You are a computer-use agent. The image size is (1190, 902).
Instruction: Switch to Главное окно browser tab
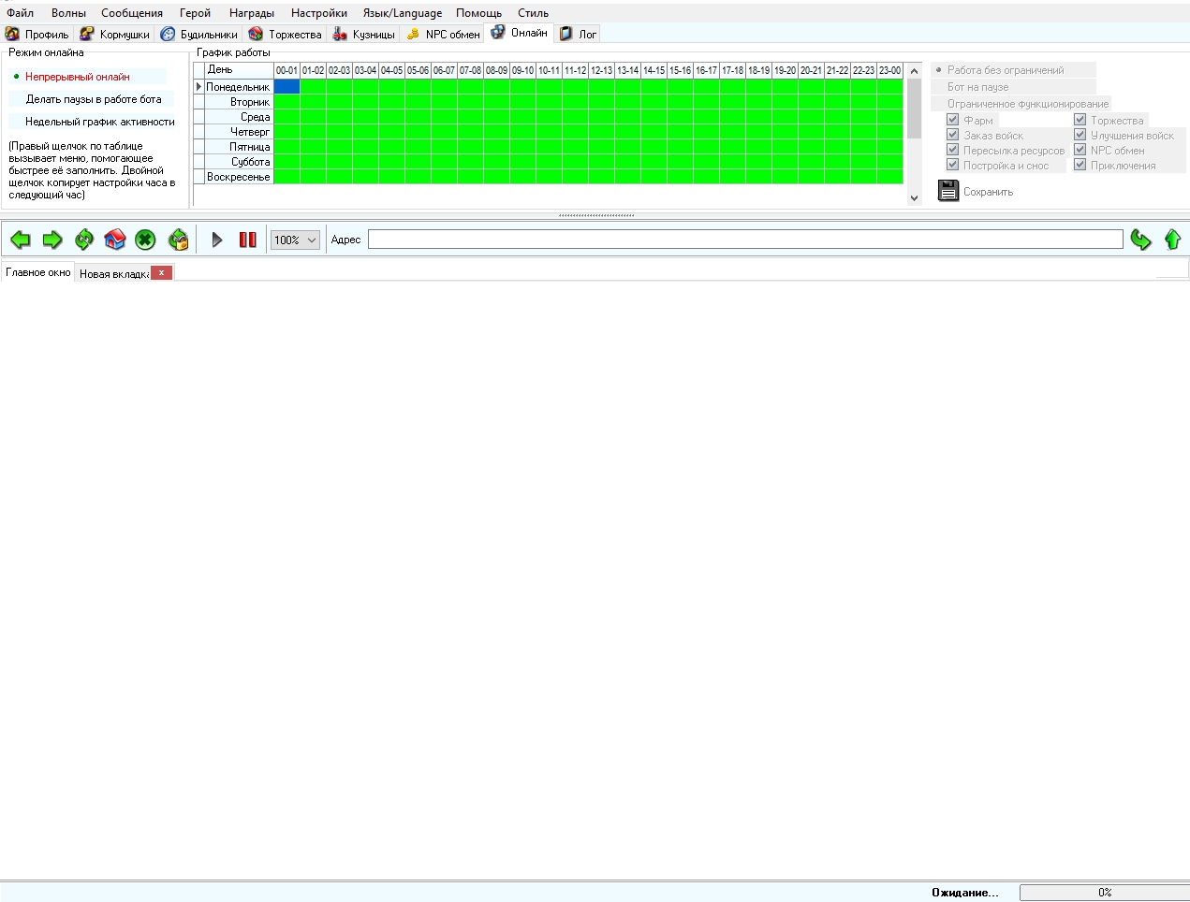pos(38,272)
